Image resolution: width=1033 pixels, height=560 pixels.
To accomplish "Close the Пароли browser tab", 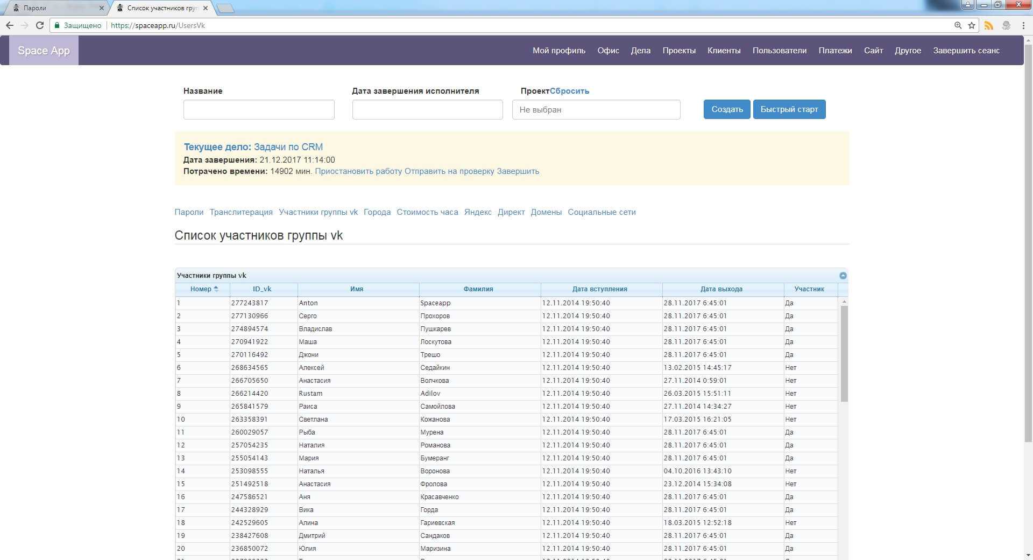I will 102,8.
